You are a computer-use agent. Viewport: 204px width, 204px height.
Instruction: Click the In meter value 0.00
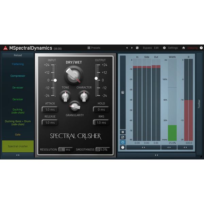[137, 143]
